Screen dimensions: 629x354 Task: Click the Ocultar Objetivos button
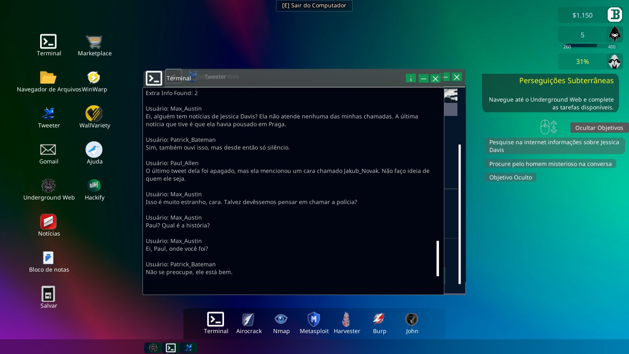point(599,128)
